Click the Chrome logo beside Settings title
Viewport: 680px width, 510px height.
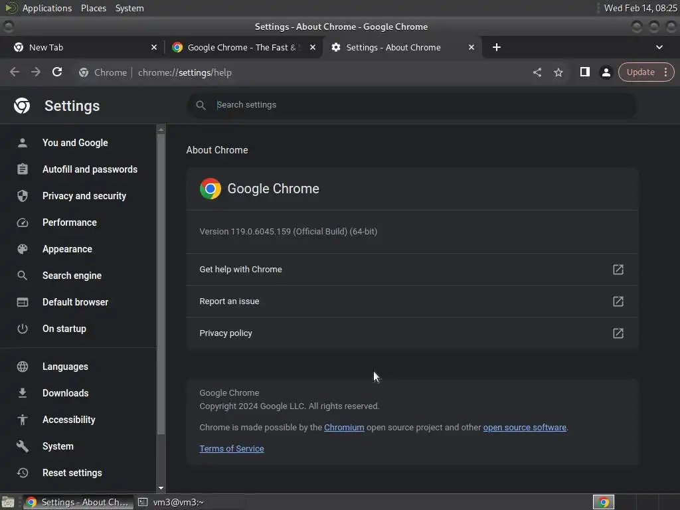[x=22, y=106]
